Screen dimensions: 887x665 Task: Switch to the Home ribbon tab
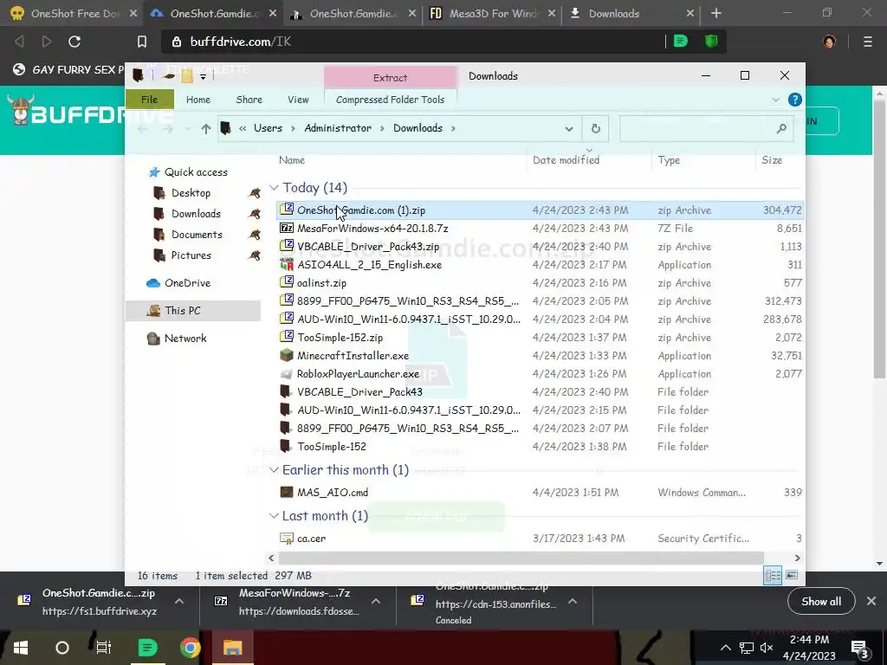(x=198, y=100)
